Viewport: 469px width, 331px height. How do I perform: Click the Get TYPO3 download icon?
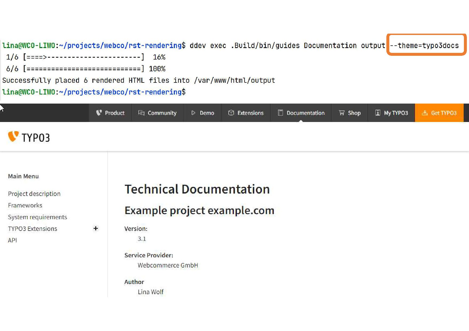[425, 113]
